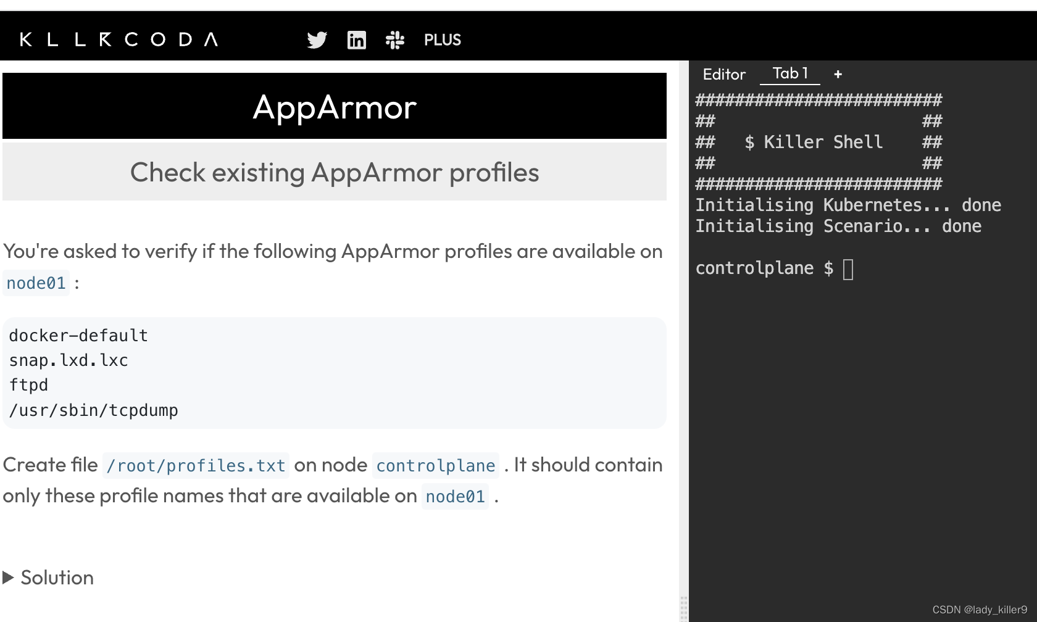
Task: Click 'Check existing AppArmor profiles' heading
Action: 335,172
